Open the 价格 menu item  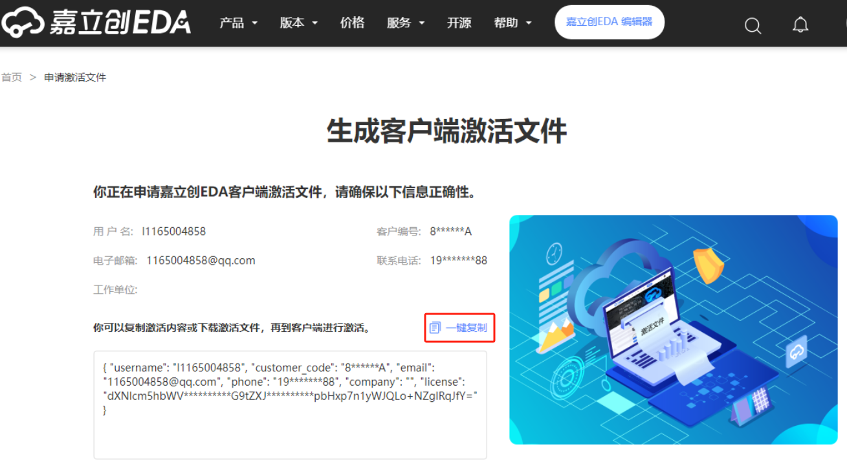click(352, 23)
